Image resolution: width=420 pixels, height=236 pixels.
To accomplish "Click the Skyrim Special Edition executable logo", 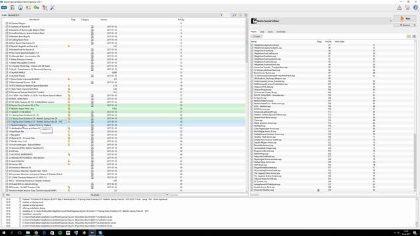I will coord(254,21).
